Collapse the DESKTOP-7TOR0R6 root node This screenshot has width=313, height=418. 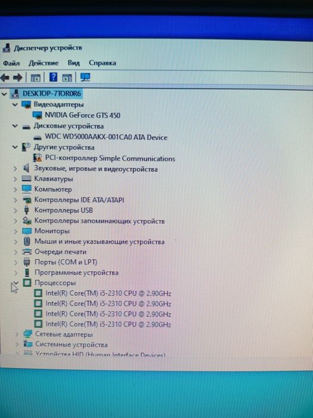click(4, 94)
